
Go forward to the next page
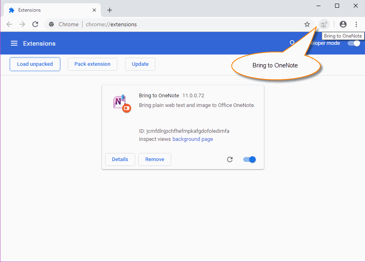click(22, 24)
